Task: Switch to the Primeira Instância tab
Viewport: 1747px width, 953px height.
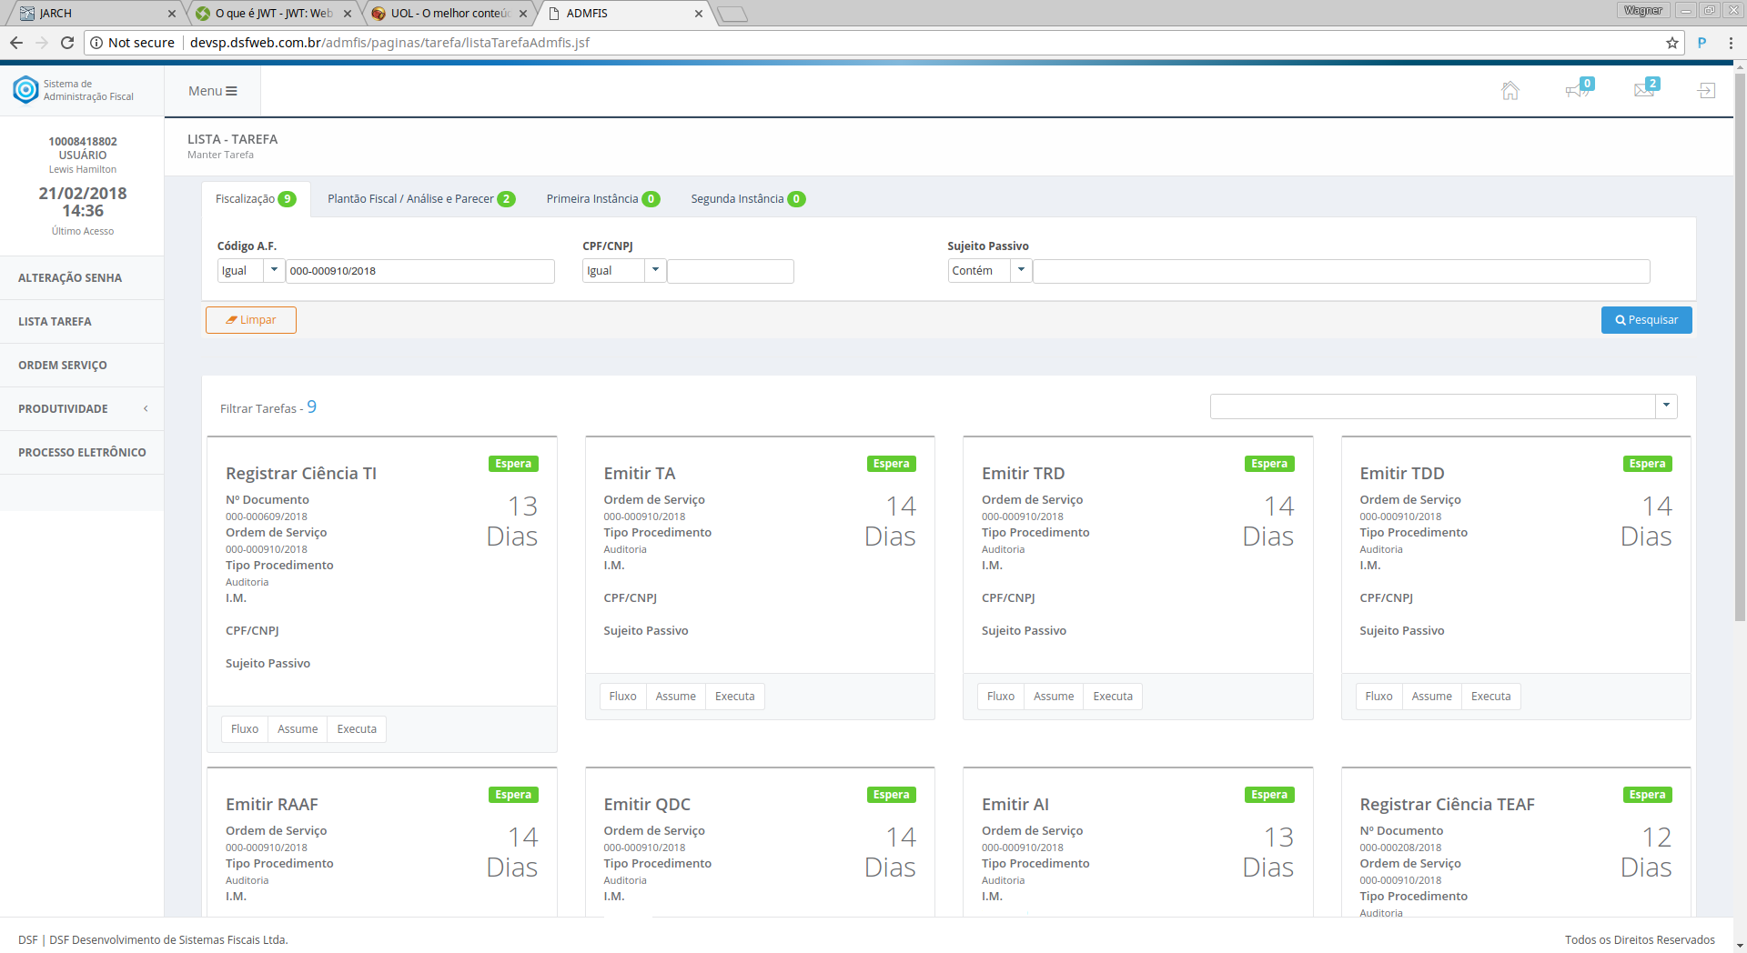Action: tap(602, 199)
